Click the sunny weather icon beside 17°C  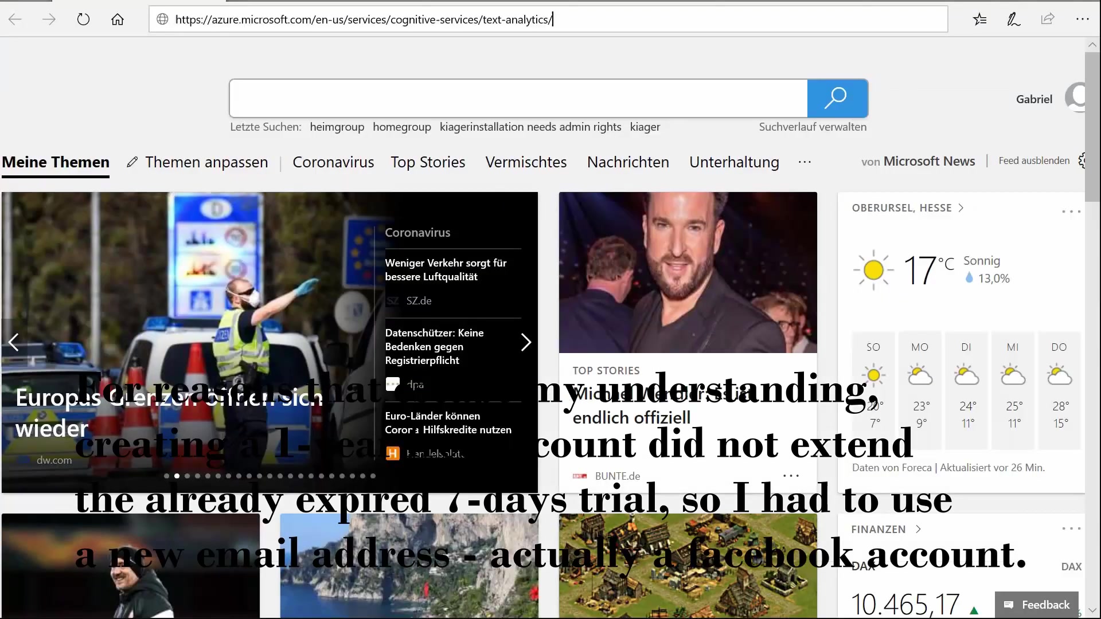pos(873,269)
